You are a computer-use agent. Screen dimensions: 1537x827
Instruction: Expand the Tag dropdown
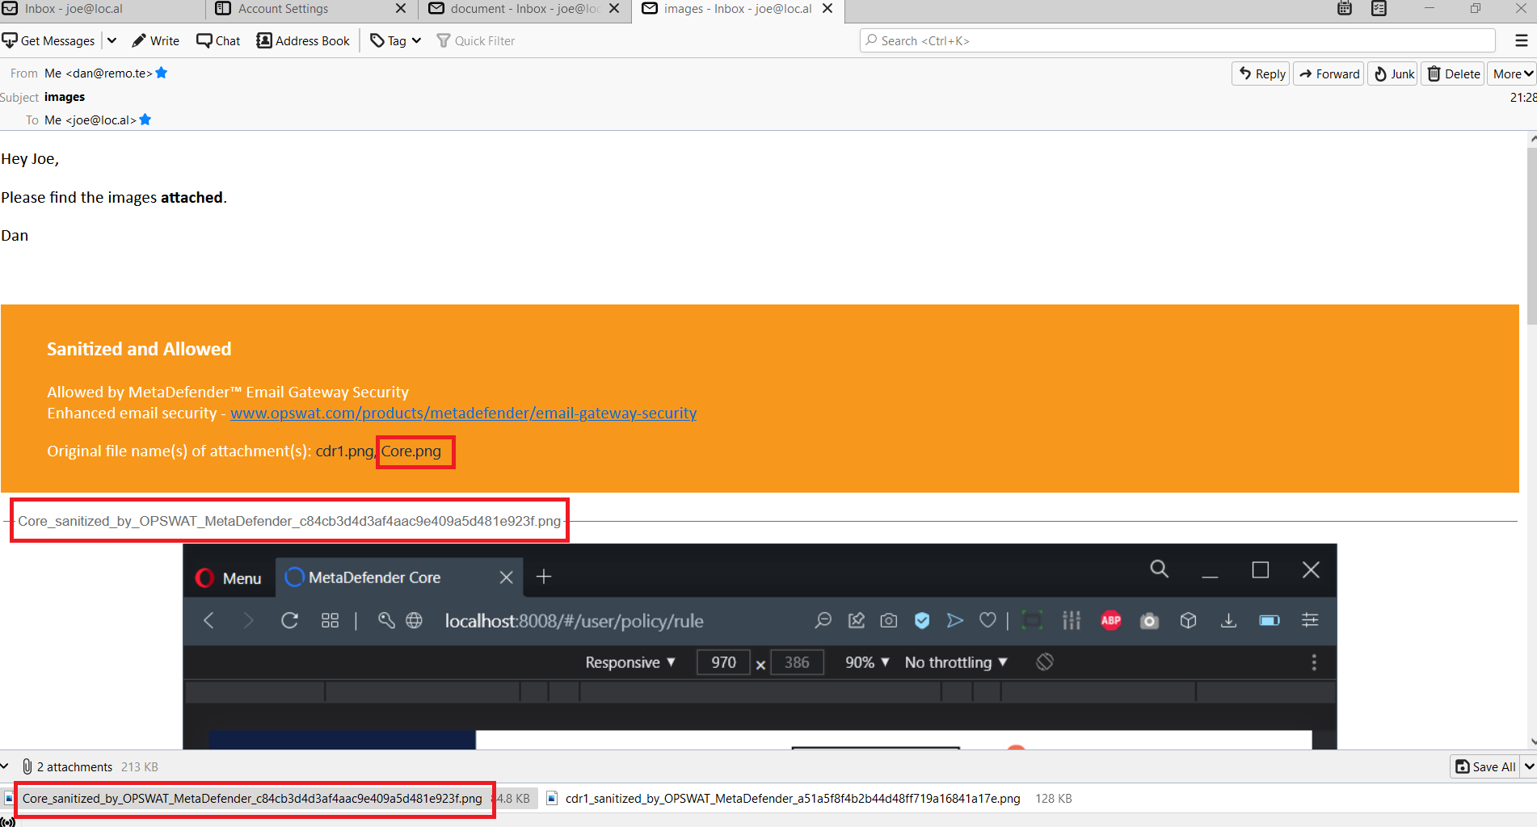(x=396, y=40)
